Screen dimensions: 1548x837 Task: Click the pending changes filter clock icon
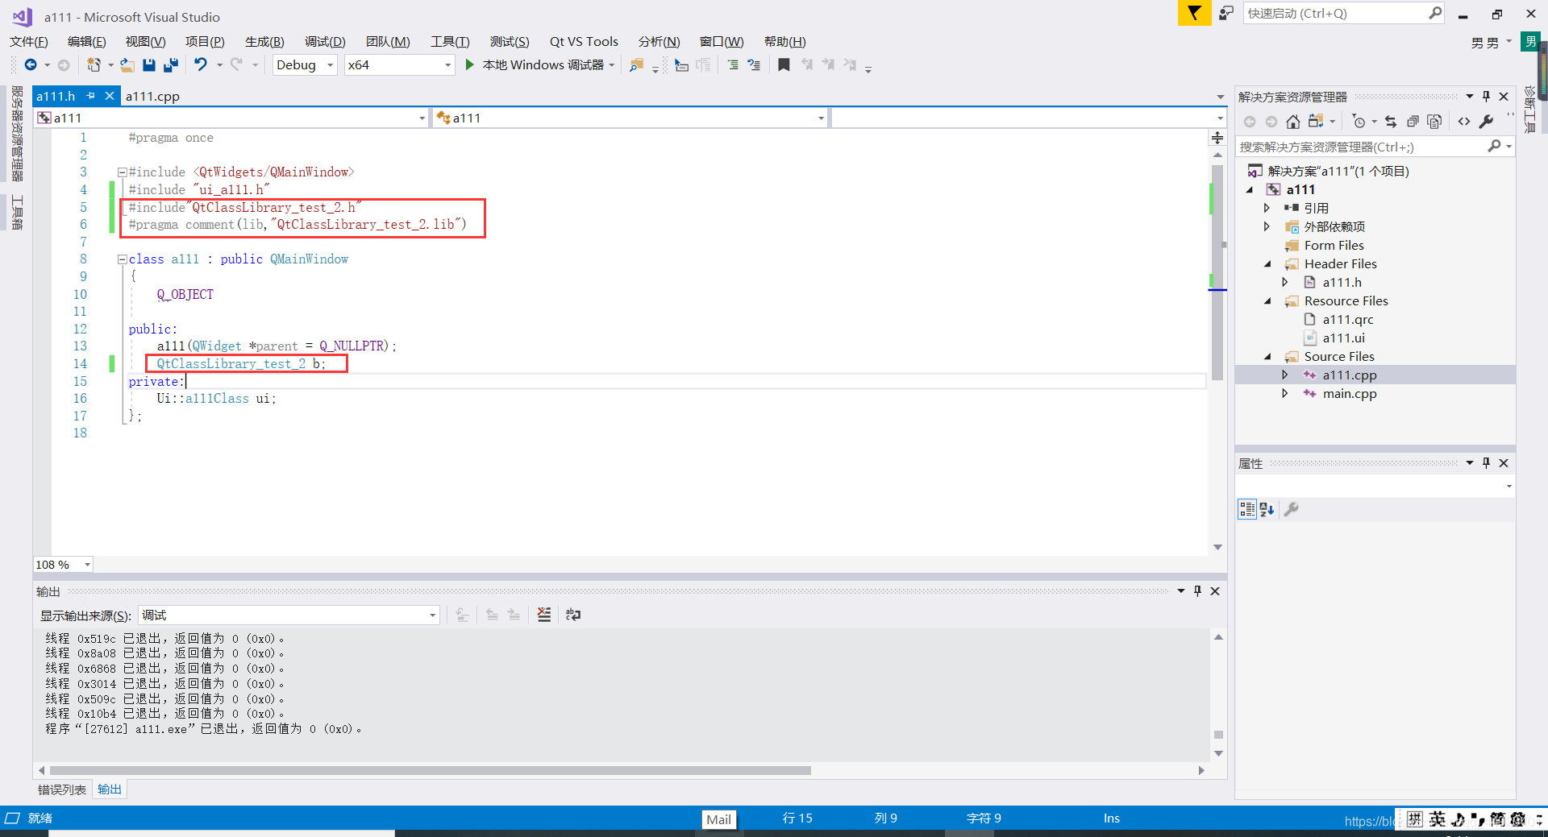click(1359, 122)
